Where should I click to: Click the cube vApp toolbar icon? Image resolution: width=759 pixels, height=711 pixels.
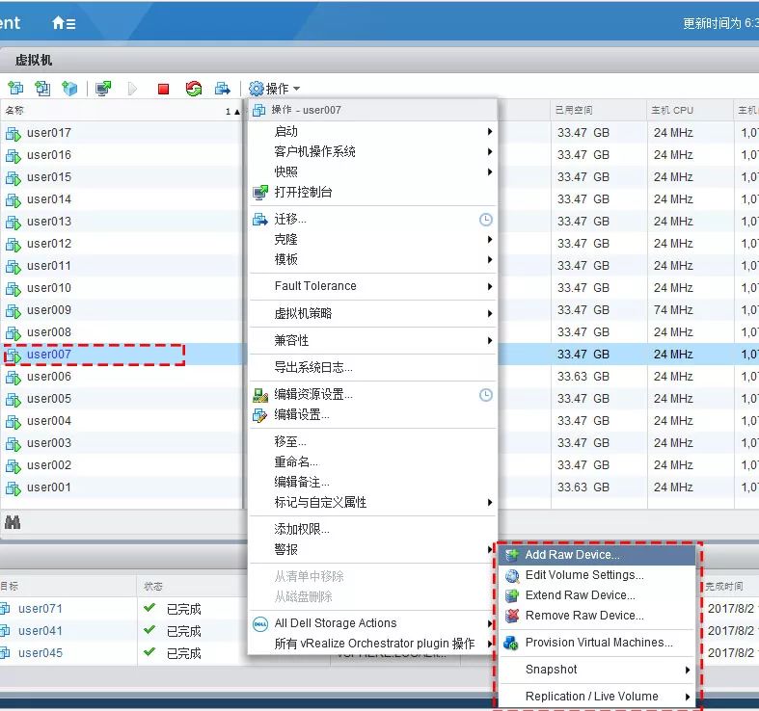69,88
